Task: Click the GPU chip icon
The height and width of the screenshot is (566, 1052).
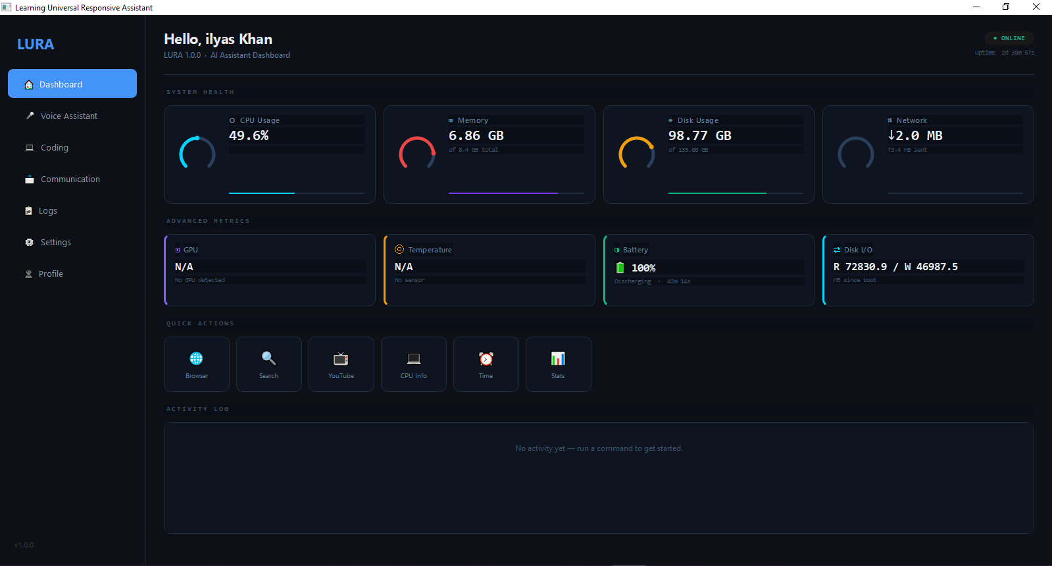Action: tap(178, 250)
